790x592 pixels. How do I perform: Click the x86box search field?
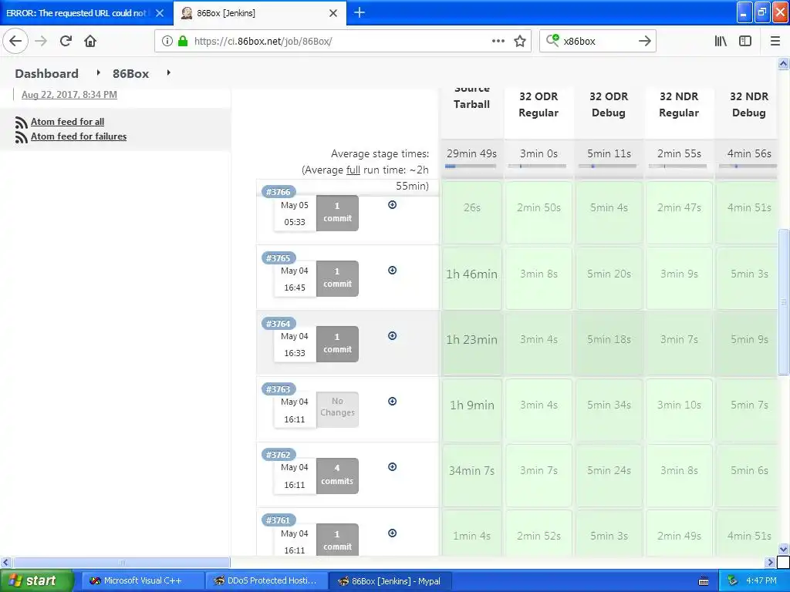click(597, 41)
